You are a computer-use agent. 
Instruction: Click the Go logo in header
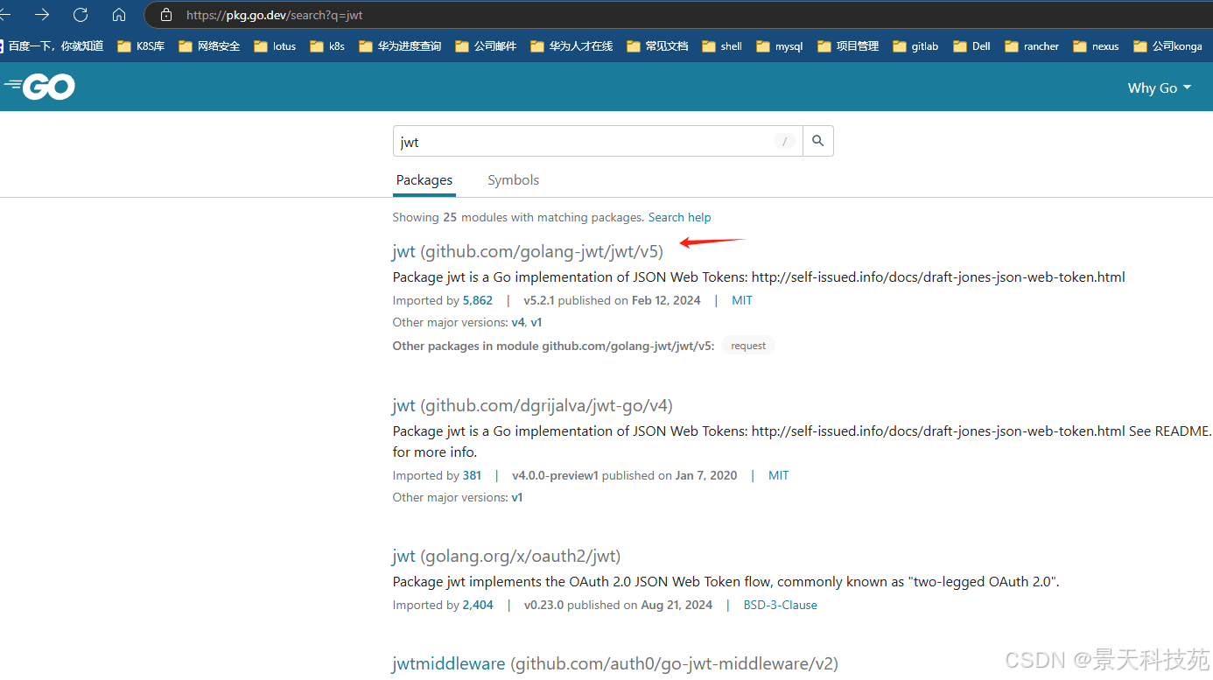tap(39, 86)
